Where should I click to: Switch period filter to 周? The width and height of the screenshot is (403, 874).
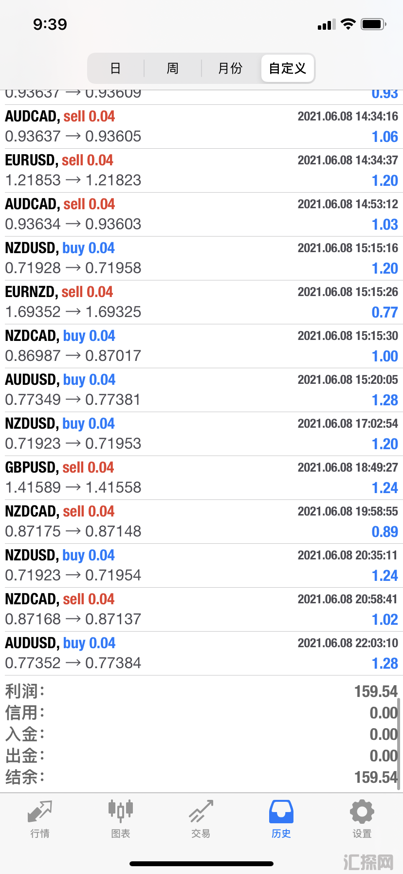173,68
